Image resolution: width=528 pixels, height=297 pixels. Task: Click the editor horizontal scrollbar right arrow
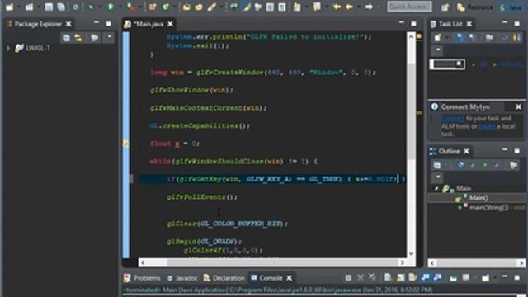point(402,262)
